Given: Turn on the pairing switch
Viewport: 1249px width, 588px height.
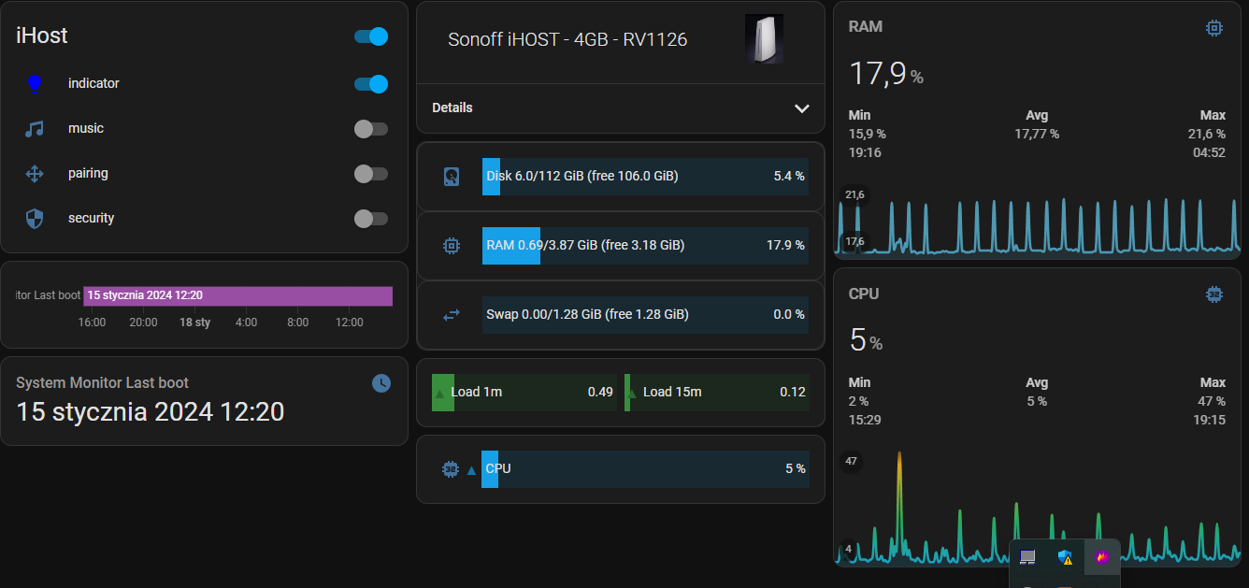Looking at the screenshot, I should coord(370,174).
